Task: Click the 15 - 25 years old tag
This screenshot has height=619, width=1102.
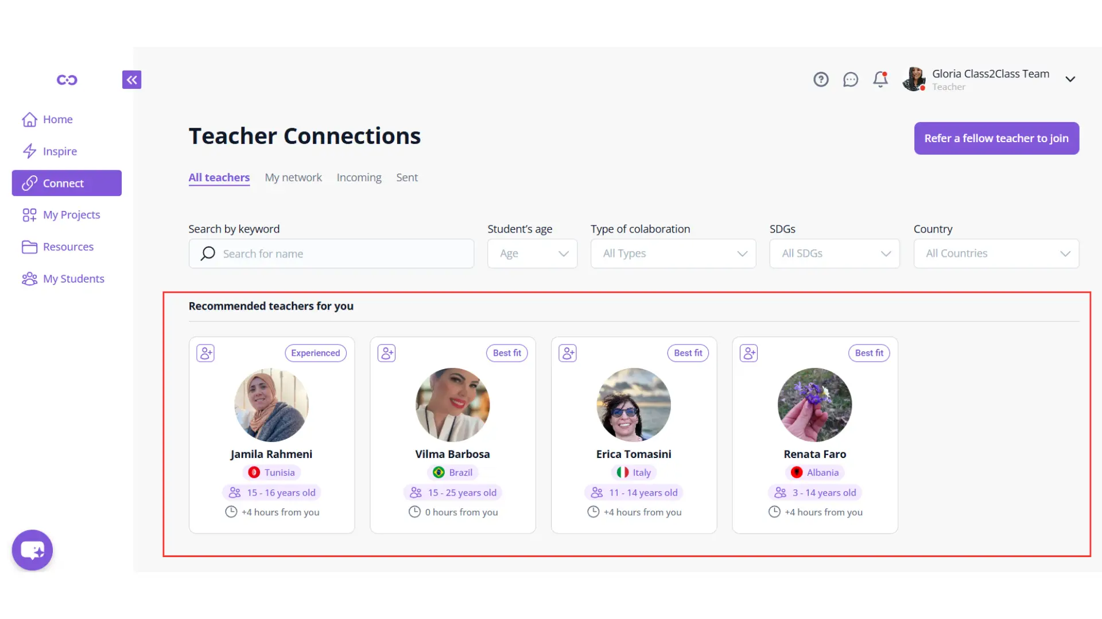Action: [453, 492]
